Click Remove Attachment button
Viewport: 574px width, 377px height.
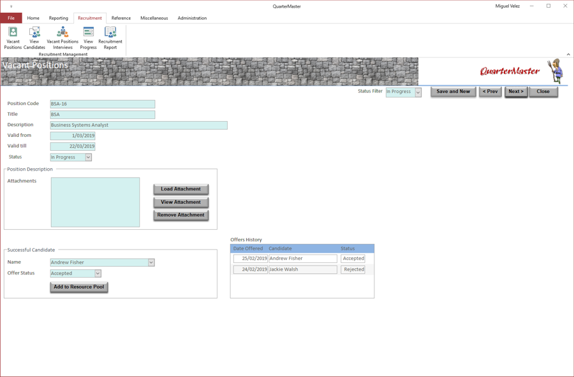click(181, 215)
